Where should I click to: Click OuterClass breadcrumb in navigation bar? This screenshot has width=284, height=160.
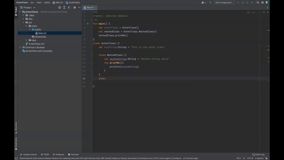[x=73, y=3]
